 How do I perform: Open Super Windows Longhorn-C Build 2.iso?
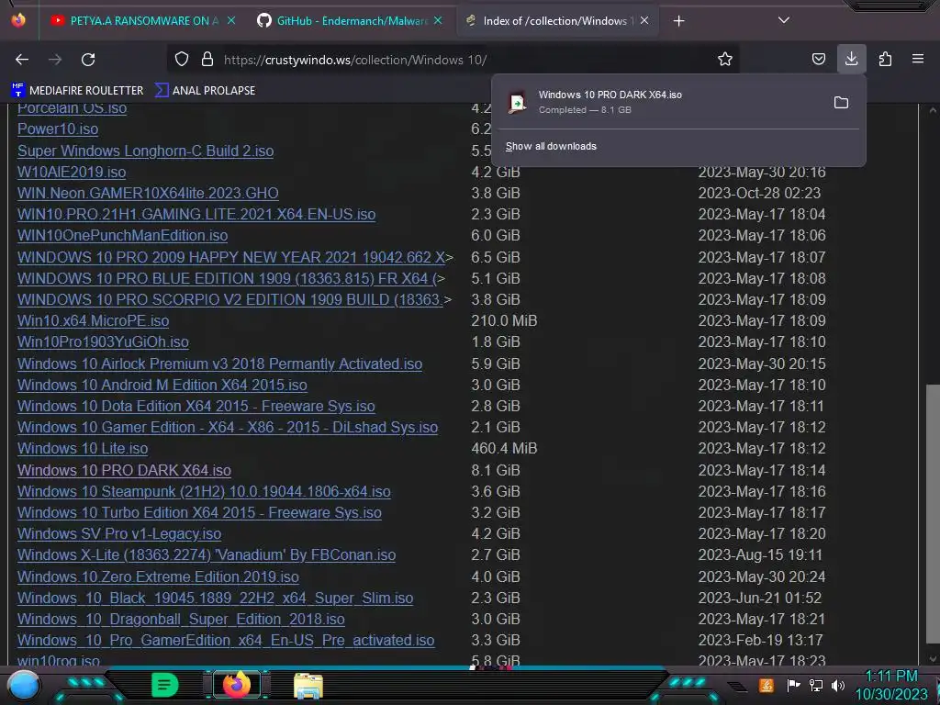click(x=146, y=151)
